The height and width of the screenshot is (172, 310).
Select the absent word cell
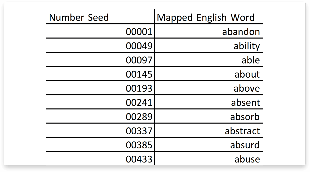209,102
